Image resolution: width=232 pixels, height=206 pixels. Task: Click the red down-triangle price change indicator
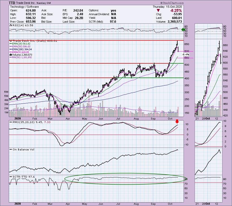(158, 11)
